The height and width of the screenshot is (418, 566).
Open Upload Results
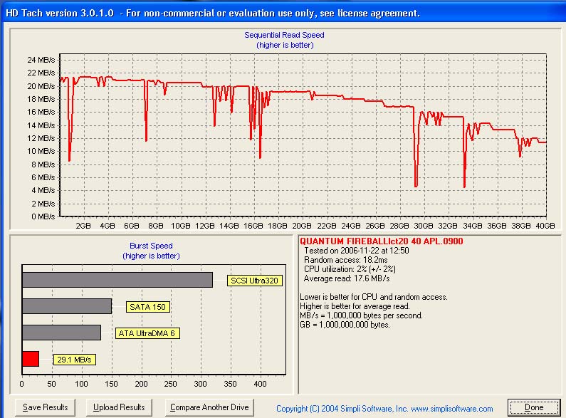coord(119,407)
